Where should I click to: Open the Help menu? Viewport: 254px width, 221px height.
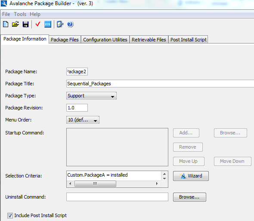(35, 14)
